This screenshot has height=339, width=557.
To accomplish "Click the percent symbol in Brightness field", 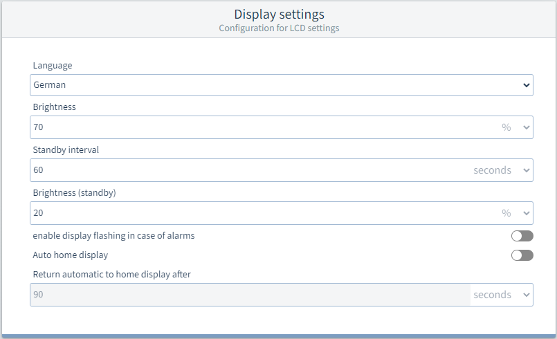I will (506, 127).
